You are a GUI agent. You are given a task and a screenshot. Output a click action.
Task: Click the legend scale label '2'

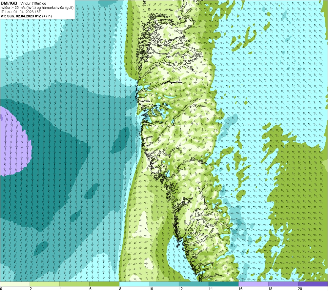(x=31, y=289)
